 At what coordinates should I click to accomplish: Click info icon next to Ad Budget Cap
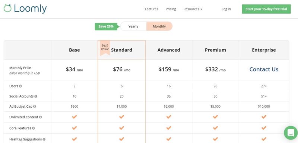tap(35, 107)
